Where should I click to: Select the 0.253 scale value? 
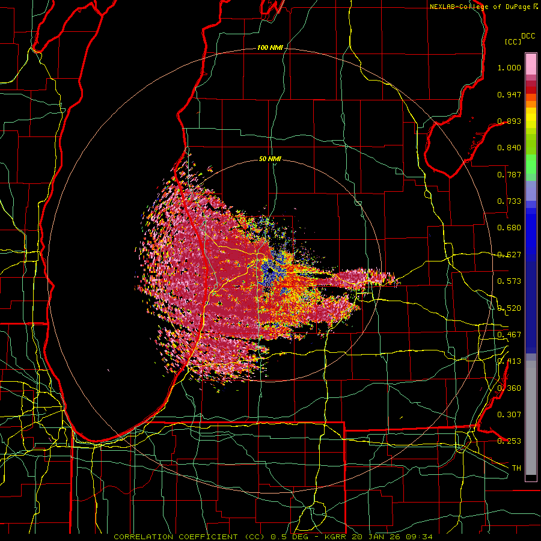click(509, 441)
